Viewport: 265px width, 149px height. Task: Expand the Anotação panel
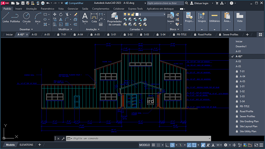pos(93,29)
